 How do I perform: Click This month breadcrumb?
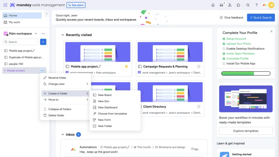142,147
